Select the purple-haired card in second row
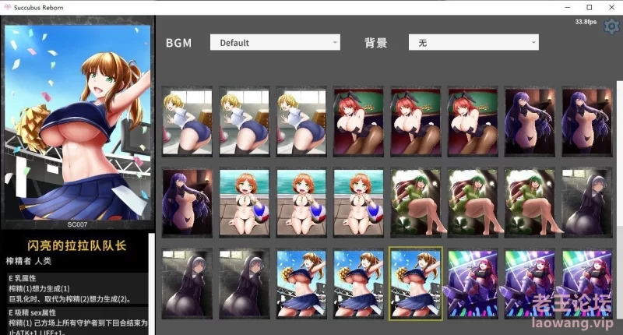The image size is (623, 335). 187,203
